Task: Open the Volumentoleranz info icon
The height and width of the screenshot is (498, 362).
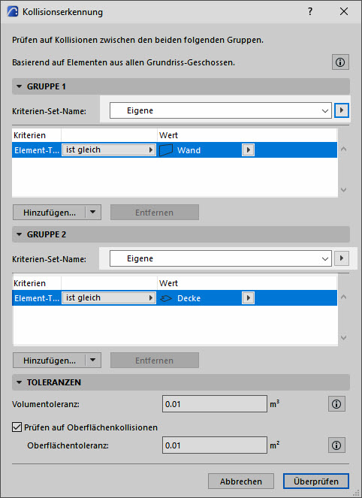Action: tap(336, 404)
